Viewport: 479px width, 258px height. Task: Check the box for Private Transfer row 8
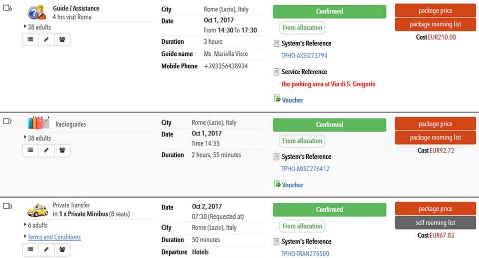pos(6,206)
